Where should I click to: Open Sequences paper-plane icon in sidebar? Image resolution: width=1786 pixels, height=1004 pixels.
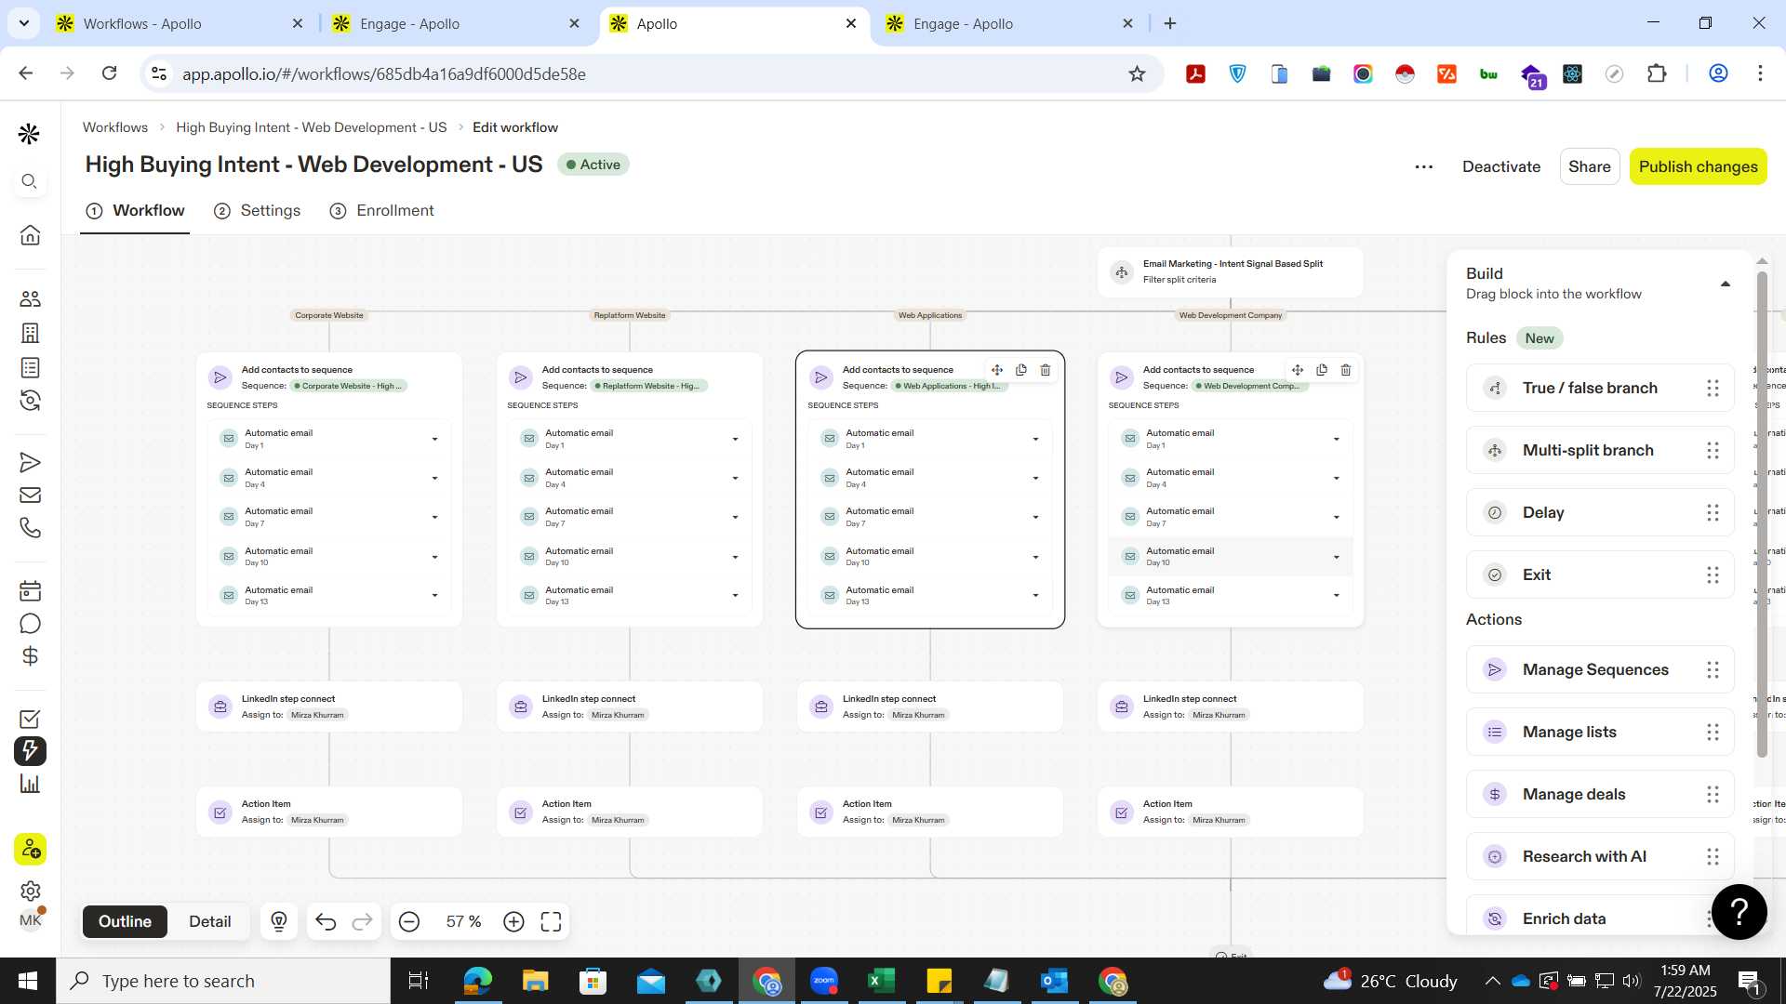click(30, 462)
